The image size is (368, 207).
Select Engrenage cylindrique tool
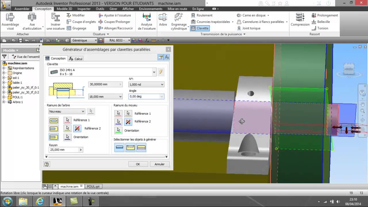click(x=179, y=22)
